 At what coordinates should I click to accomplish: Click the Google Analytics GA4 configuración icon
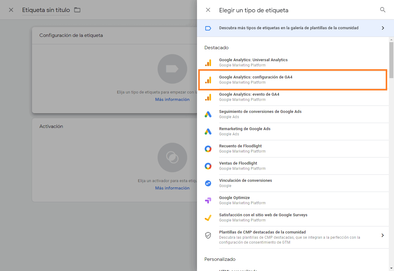[x=208, y=79]
